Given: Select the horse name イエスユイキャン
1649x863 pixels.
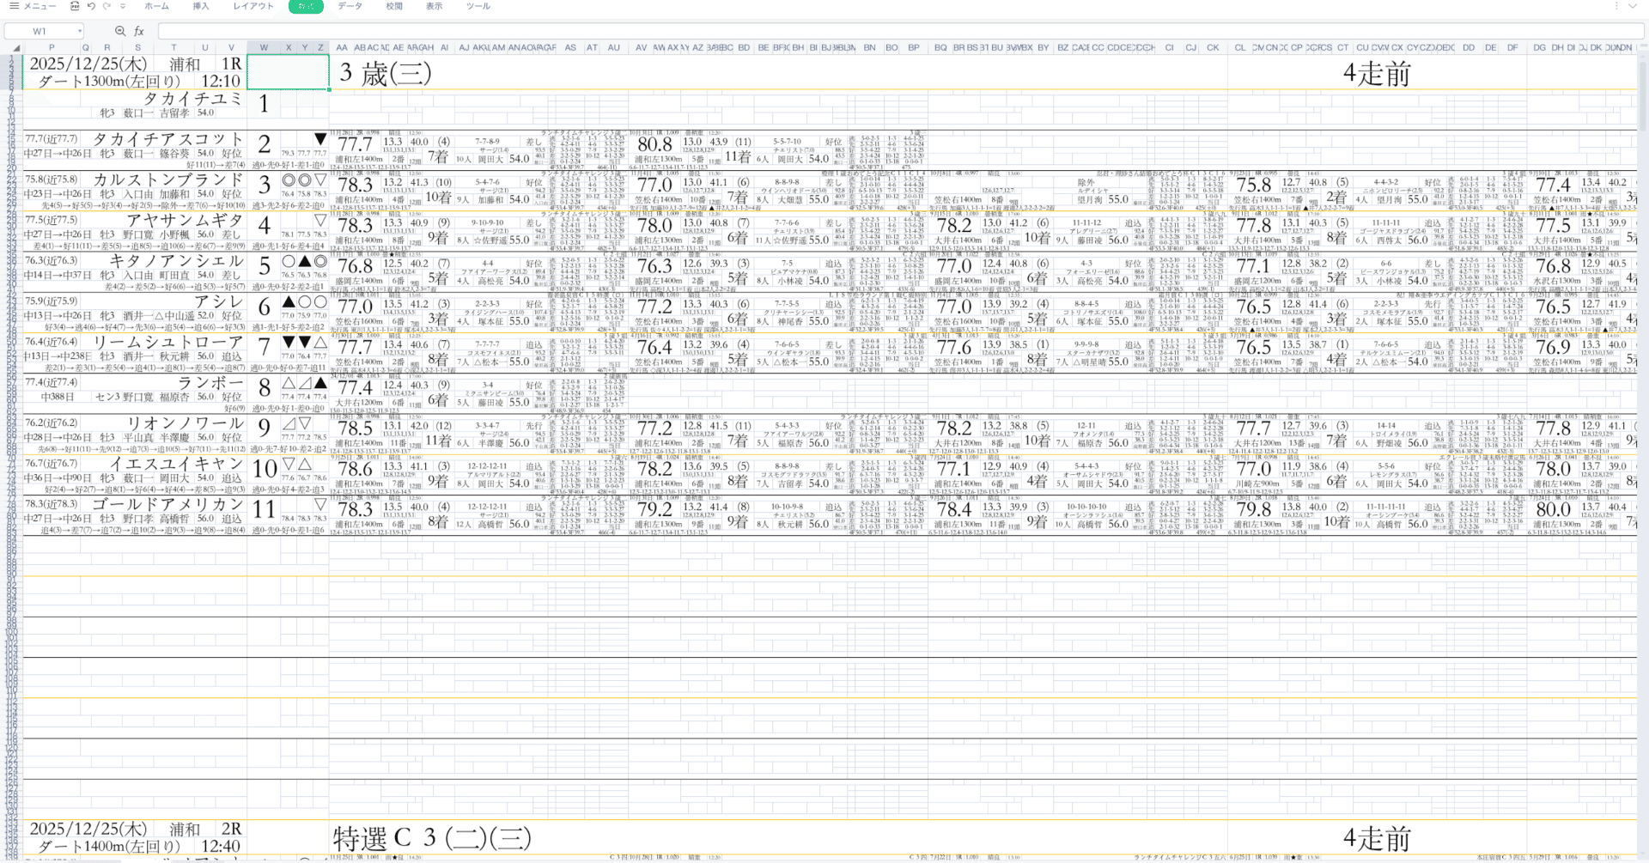Looking at the screenshot, I should (176, 464).
